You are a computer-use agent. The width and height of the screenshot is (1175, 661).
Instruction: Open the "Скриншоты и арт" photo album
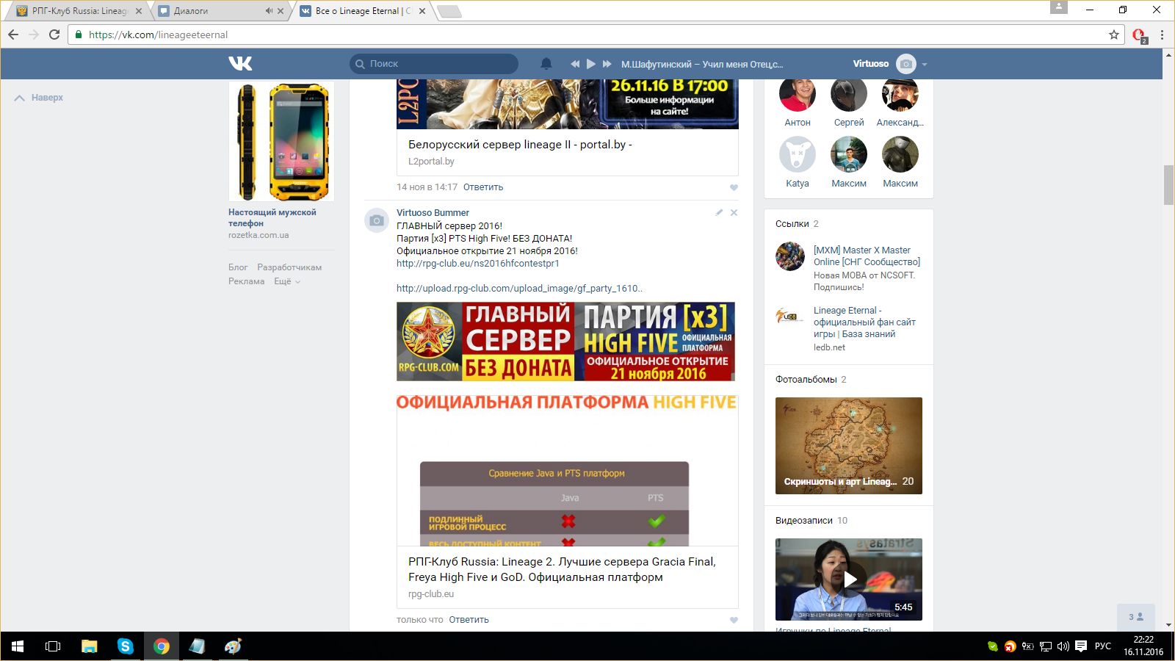coord(848,445)
